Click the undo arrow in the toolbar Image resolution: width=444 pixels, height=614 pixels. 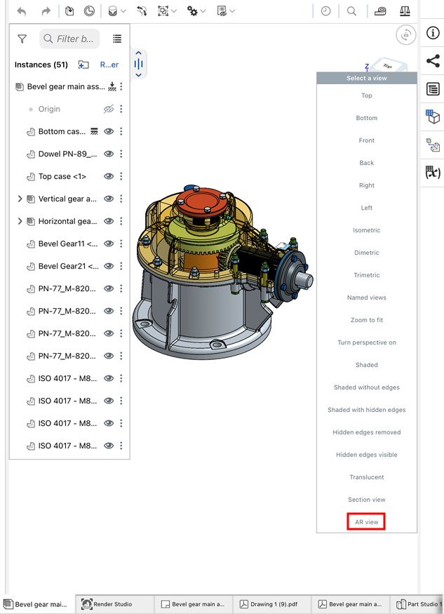22,11
